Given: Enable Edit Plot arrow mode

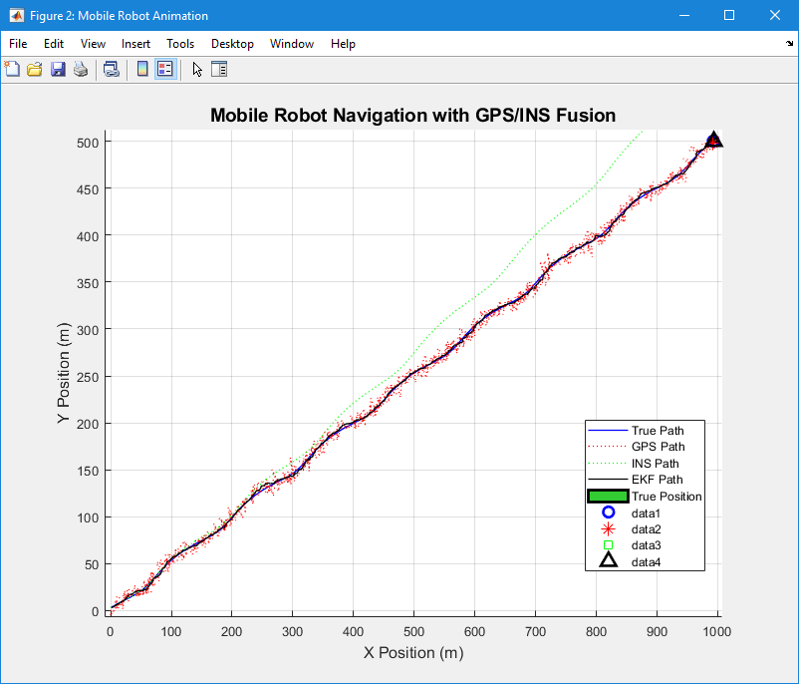Looking at the screenshot, I should tap(197, 69).
